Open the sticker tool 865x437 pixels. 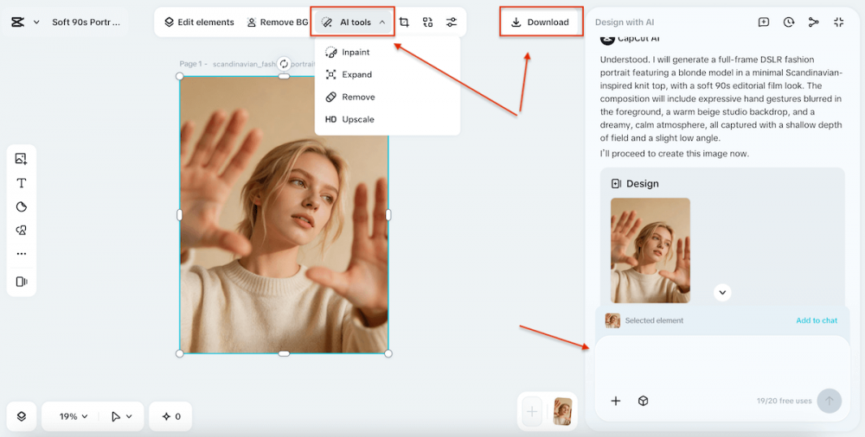(21, 206)
